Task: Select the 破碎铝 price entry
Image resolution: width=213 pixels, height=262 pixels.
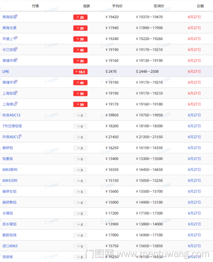Action: click(8, 148)
